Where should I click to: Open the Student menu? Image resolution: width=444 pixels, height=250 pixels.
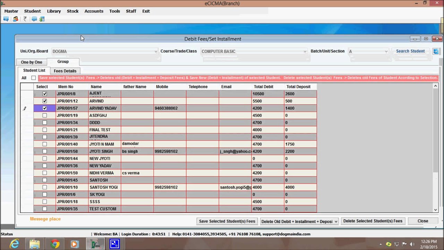32,11
